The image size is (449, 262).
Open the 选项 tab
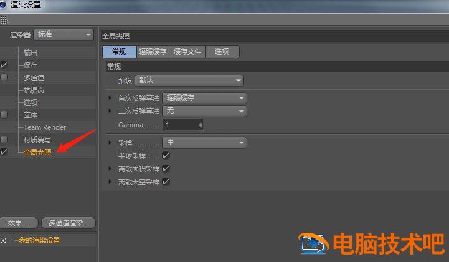coord(222,52)
